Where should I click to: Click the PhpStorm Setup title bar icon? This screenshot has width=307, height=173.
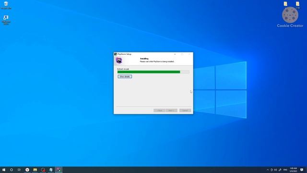[115, 54]
